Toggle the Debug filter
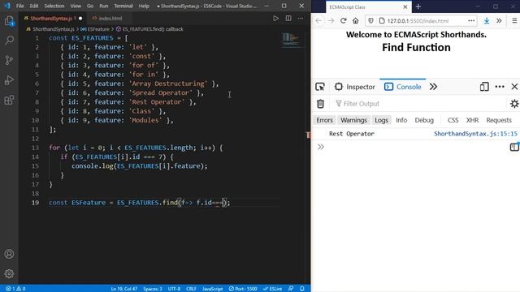 [424, 120]
